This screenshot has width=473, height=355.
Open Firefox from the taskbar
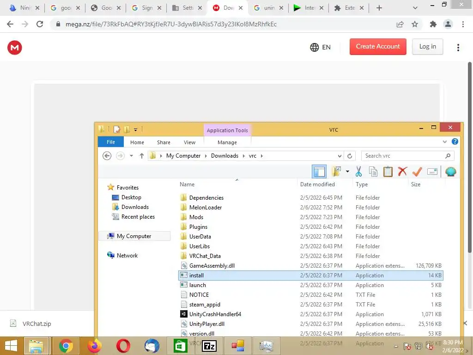94,346
